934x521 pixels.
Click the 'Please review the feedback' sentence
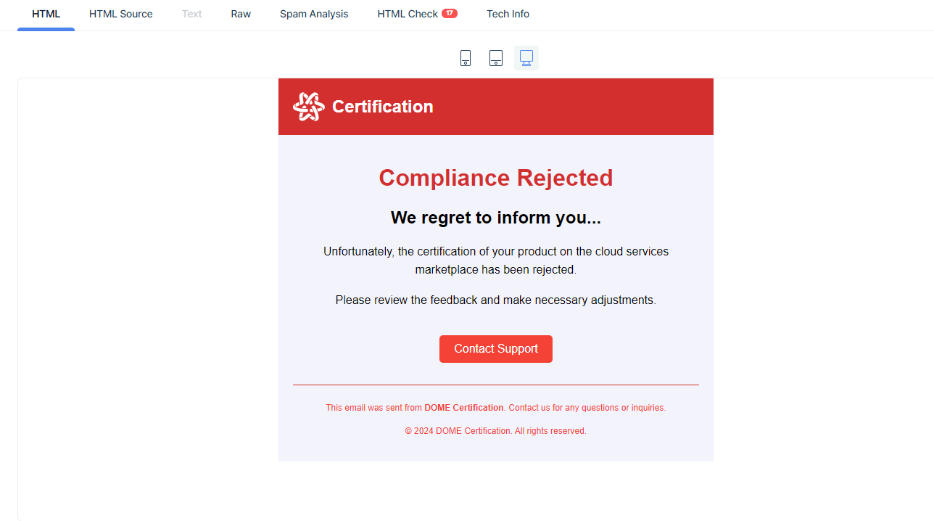(x=495, y=300)
